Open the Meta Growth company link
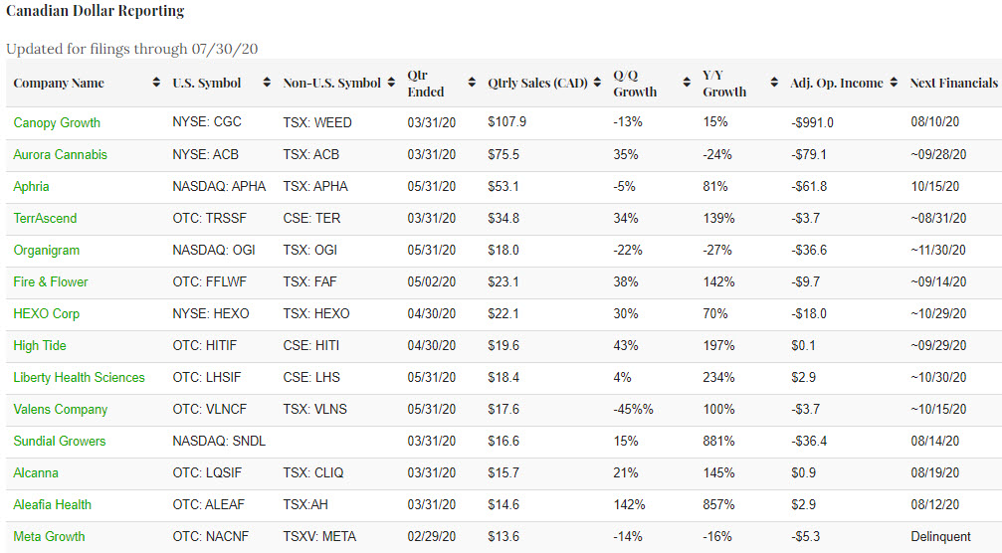Image resolution: width=1002 pixels, height=553 pixels. [49, 536]
